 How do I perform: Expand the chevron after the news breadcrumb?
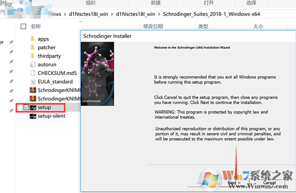[65, 14]
